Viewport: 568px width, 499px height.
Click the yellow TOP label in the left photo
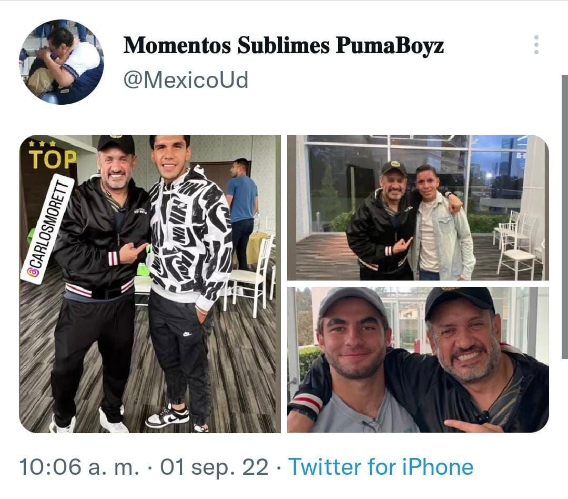point(52,158)
